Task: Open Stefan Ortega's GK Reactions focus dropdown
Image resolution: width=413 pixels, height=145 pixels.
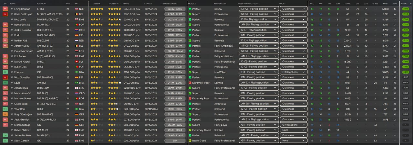Action: pos(293,125)
